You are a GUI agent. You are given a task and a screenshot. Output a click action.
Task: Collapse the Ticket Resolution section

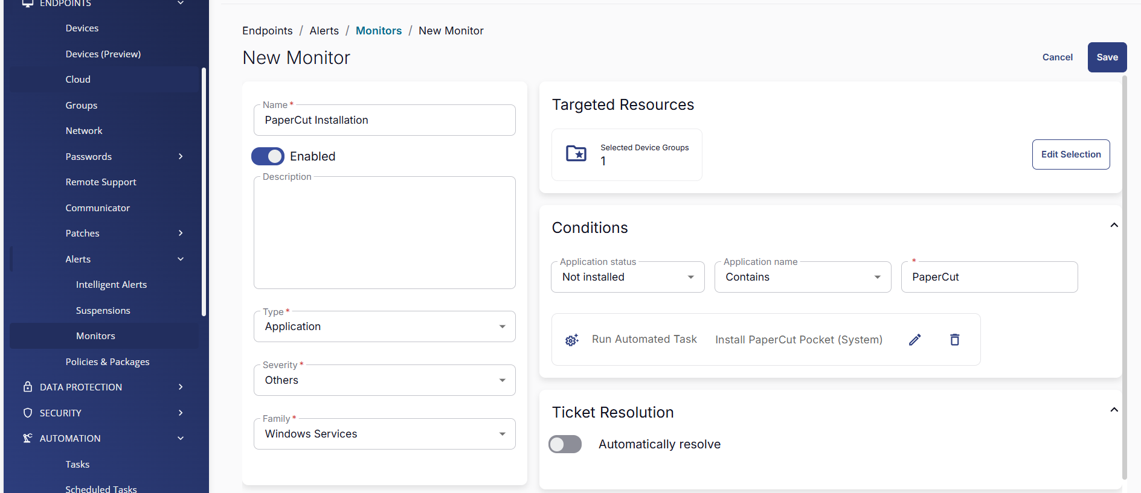1114,410
